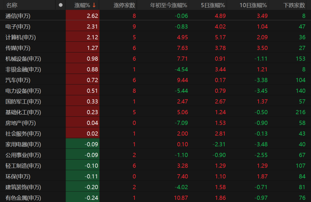Select the 国防军工(申万) row
Screen dimensions: 311x202
point(24,101)
